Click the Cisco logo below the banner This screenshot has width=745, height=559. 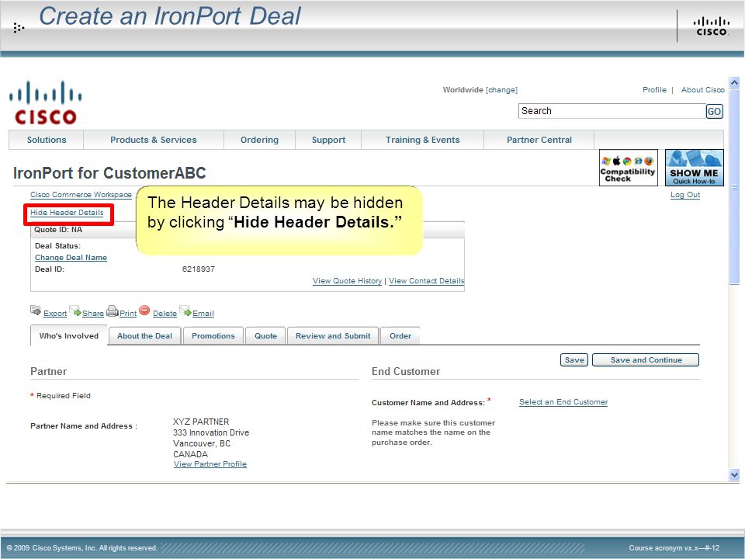click(x=46, y=102)
